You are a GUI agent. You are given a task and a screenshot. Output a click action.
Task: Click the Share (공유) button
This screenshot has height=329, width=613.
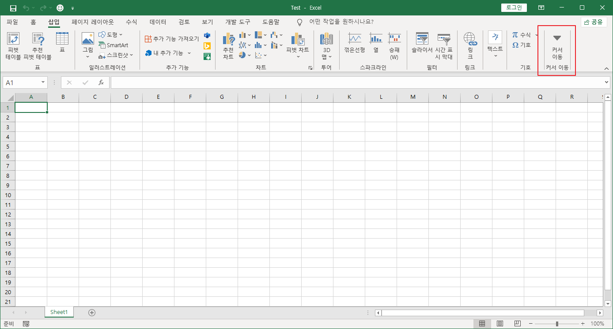click(594, 22)
